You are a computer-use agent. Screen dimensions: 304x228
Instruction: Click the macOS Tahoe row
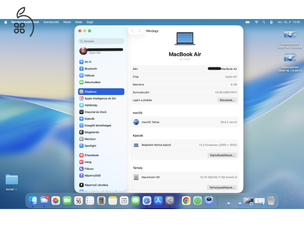tap(185, 122)
